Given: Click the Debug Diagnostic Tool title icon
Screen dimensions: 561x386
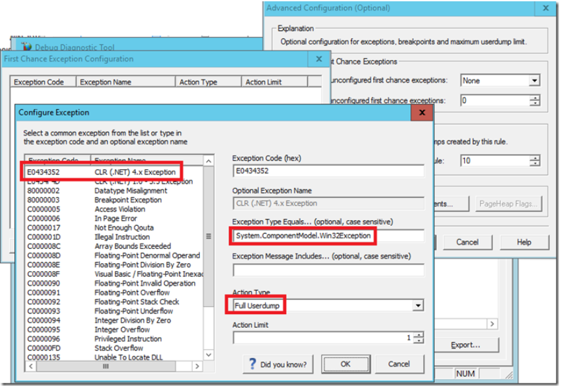Looking at the screenshot, I should (26, 47).
